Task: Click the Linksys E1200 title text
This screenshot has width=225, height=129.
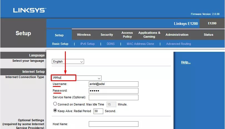Action: coord(186,24)
